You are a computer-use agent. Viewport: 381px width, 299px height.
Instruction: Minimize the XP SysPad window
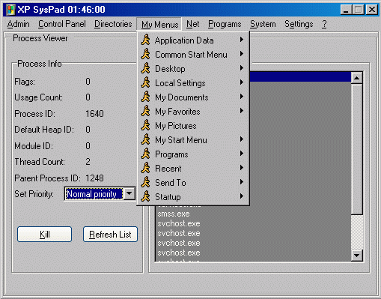pos(346,10)
